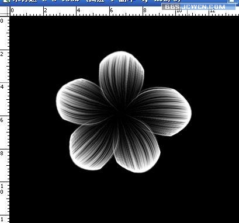Click the document window title bar
This screenshot has height=223, width=239.
click(x=119, y=2)
